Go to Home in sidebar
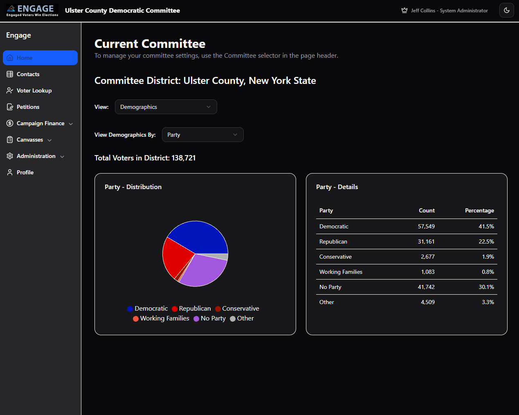Viewport: 519px width, 415px height. (40, 58)
